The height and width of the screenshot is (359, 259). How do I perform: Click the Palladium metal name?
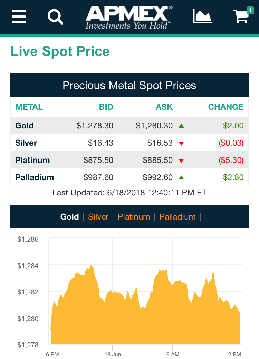point(35,177)
